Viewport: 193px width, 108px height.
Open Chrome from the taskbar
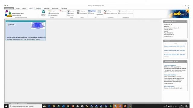[68, 106]
